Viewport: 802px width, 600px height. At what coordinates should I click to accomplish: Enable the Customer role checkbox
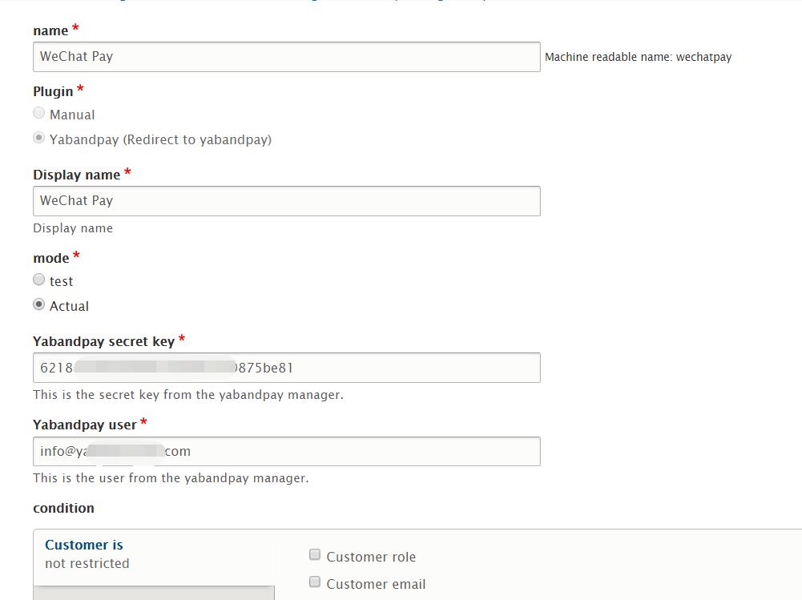[x=315, y=555]
